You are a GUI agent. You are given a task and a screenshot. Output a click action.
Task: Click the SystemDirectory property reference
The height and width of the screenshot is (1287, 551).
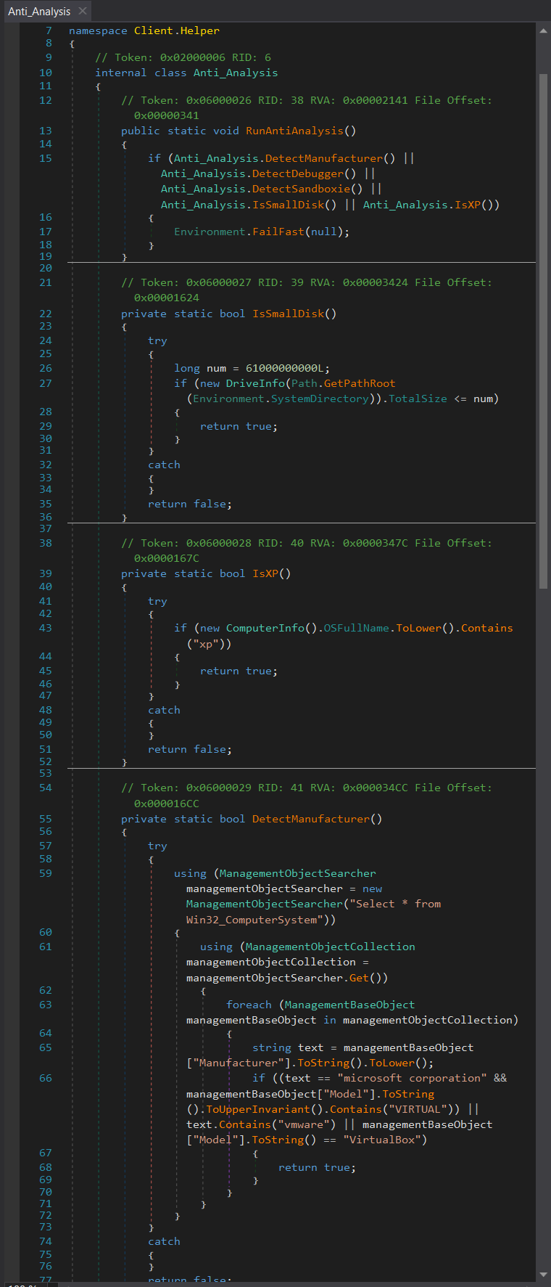(x=320, y=399)
